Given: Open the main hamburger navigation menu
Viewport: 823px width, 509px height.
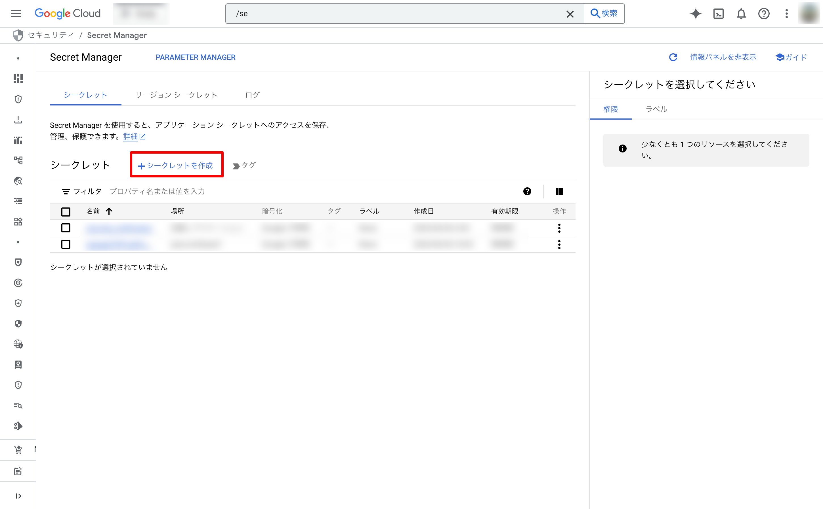Looking at the screenshot, I should 16,14.
